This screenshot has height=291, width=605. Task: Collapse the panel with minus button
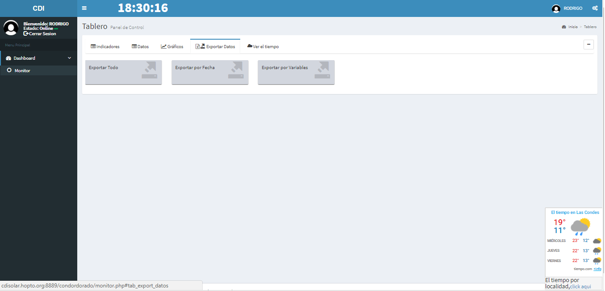coord(588,44)
